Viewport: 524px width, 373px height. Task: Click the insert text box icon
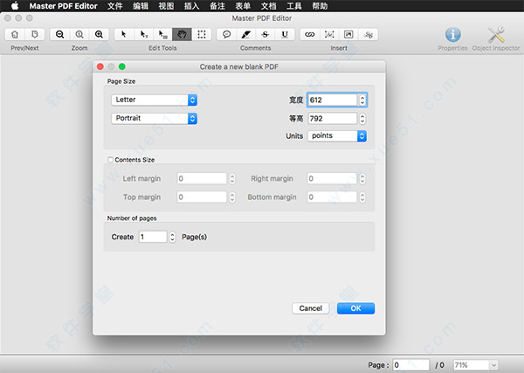329,34
